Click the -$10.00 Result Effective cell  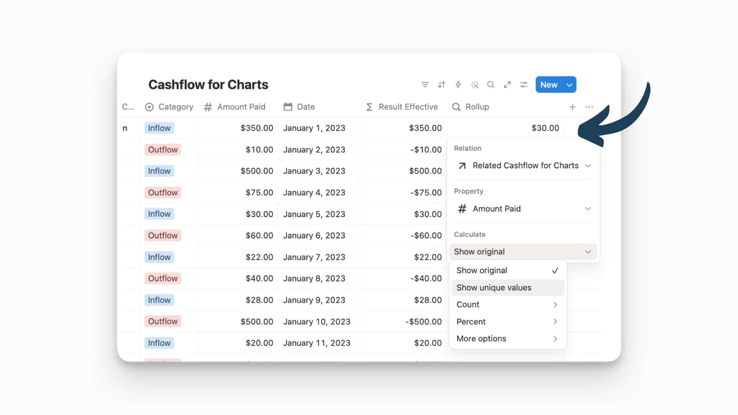(403, 150)
